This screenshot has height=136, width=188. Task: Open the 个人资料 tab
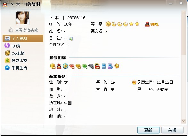pos(23,39)
